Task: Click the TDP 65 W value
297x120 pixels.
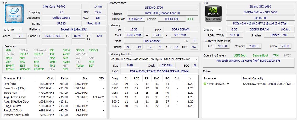Action: tap(98, 12)
